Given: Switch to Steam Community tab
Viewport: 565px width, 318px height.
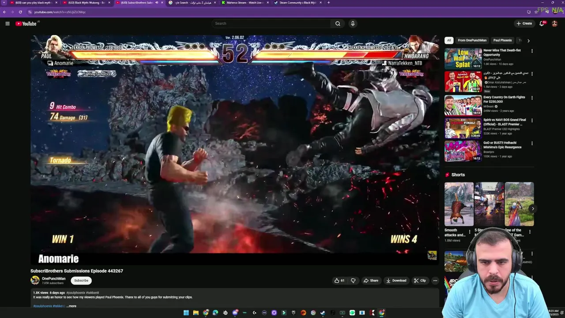Looking at the screenshot, I should tap(298, 3).
